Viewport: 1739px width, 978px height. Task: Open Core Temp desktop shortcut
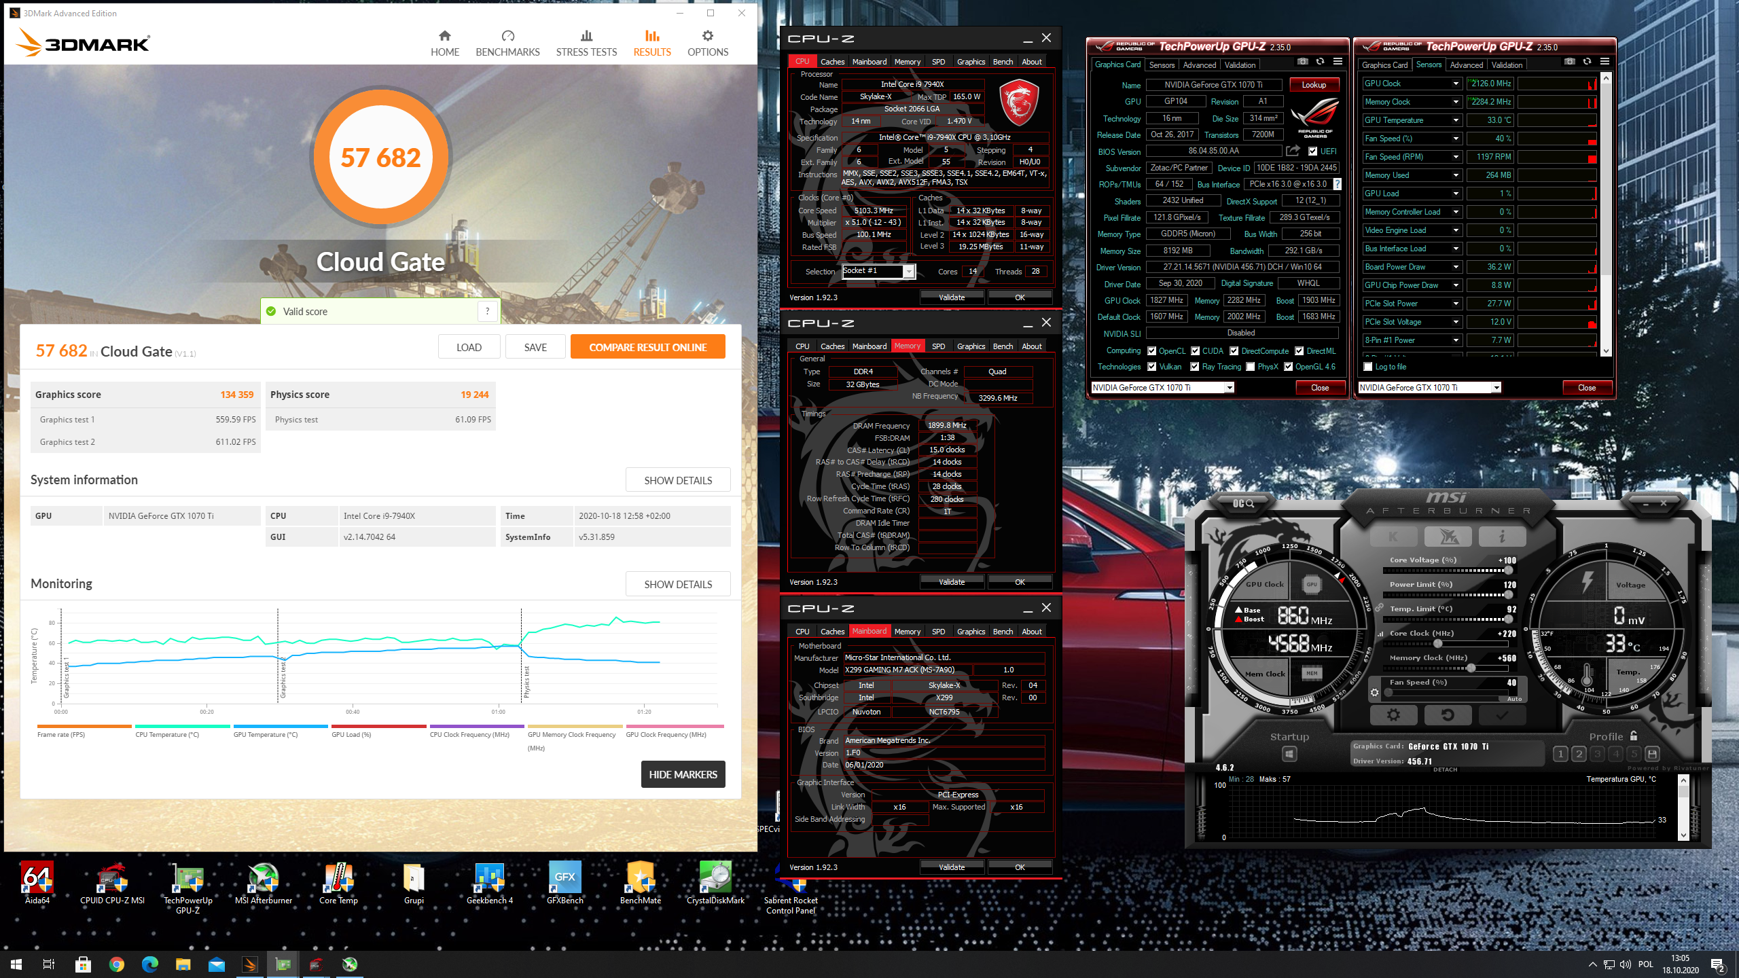(338, 884)
